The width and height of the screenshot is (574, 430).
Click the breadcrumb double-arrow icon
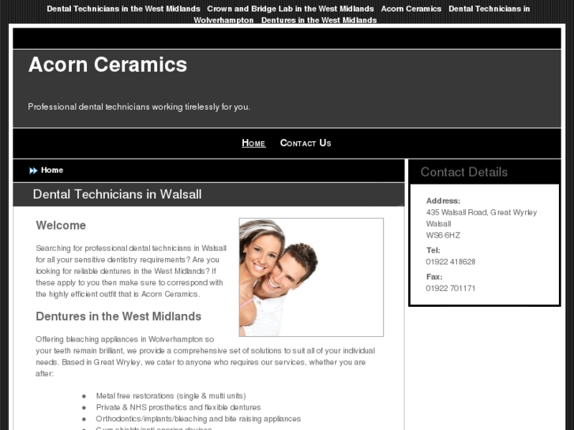(33, 170)
